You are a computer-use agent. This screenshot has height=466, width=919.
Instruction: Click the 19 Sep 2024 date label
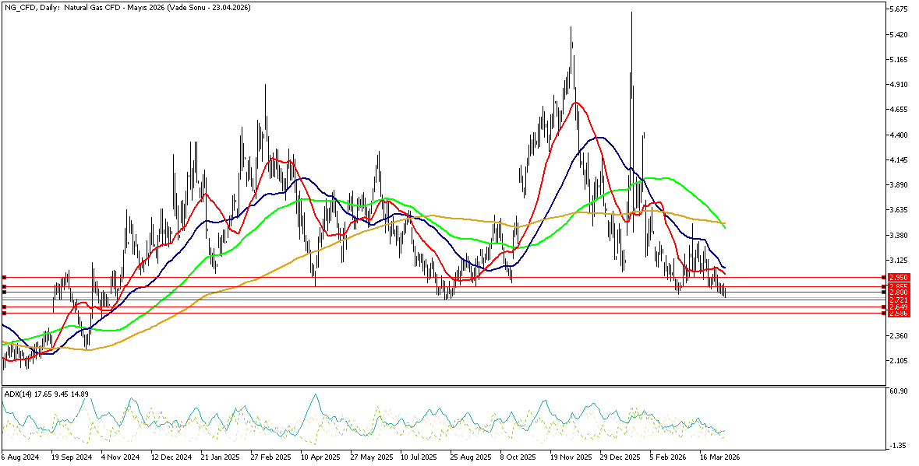tap(72, 459)
